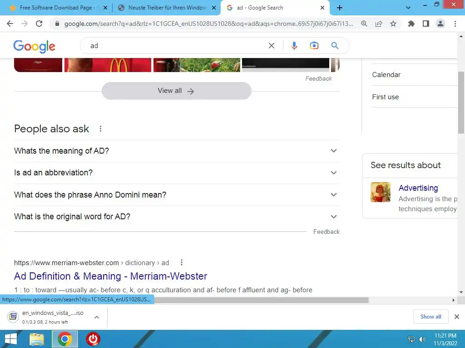
Task: Switch to Neuste Treiber für Ihren Windows tab
Action: [166, 8]
